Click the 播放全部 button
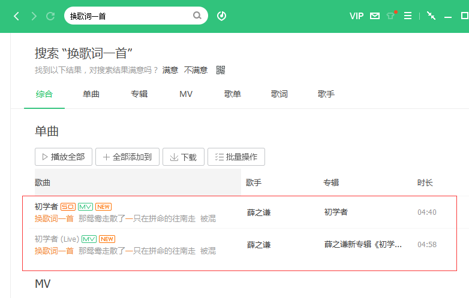This screenshot has height=298, width=469. (x=64, y=157)
